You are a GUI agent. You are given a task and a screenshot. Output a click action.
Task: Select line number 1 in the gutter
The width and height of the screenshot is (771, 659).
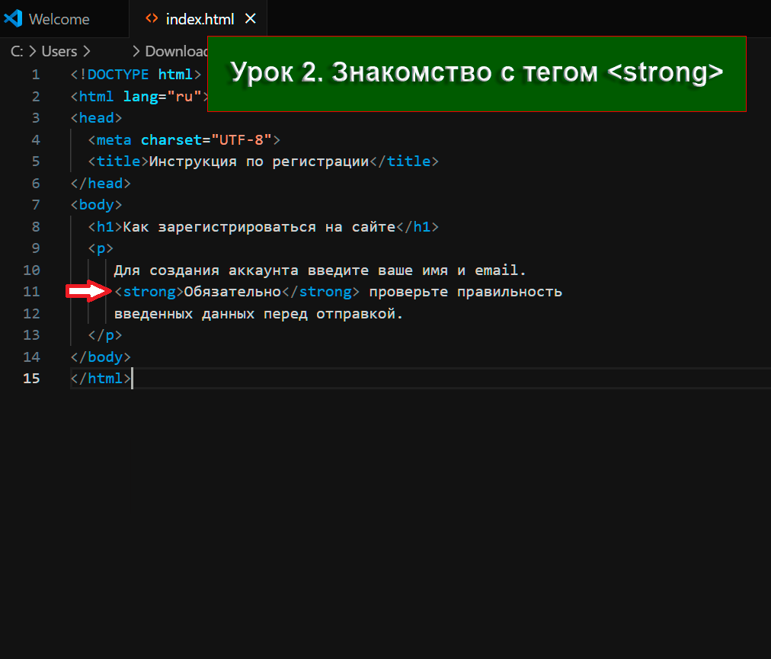point(35,75)
